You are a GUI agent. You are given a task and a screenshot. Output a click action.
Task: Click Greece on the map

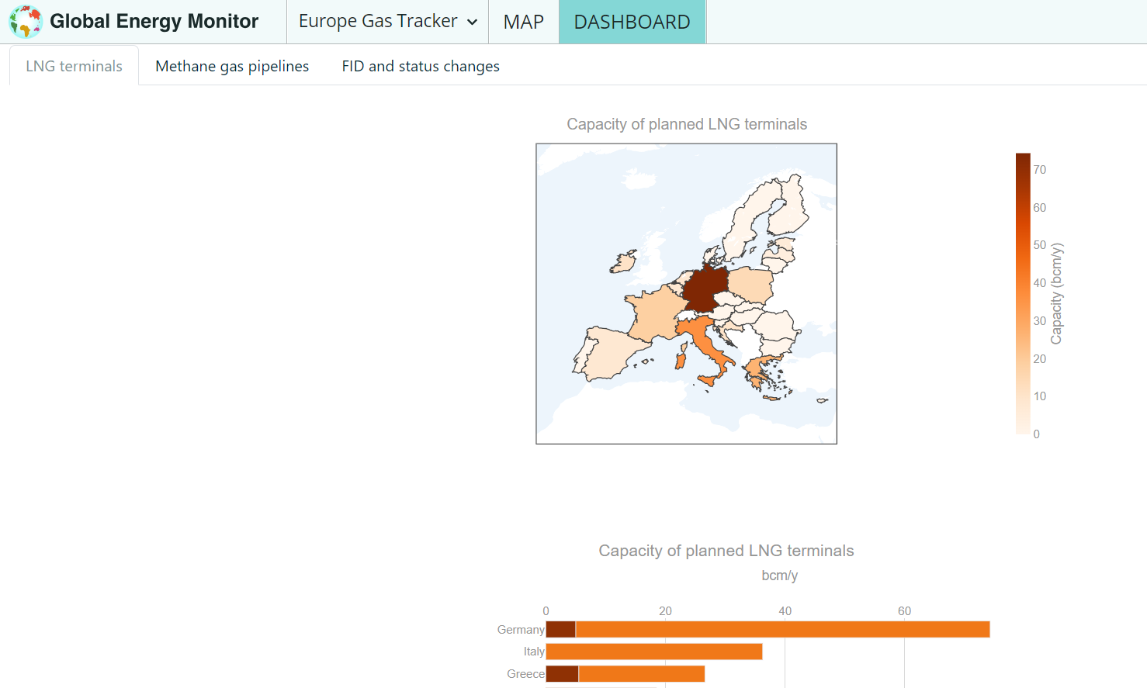[758, 371]
